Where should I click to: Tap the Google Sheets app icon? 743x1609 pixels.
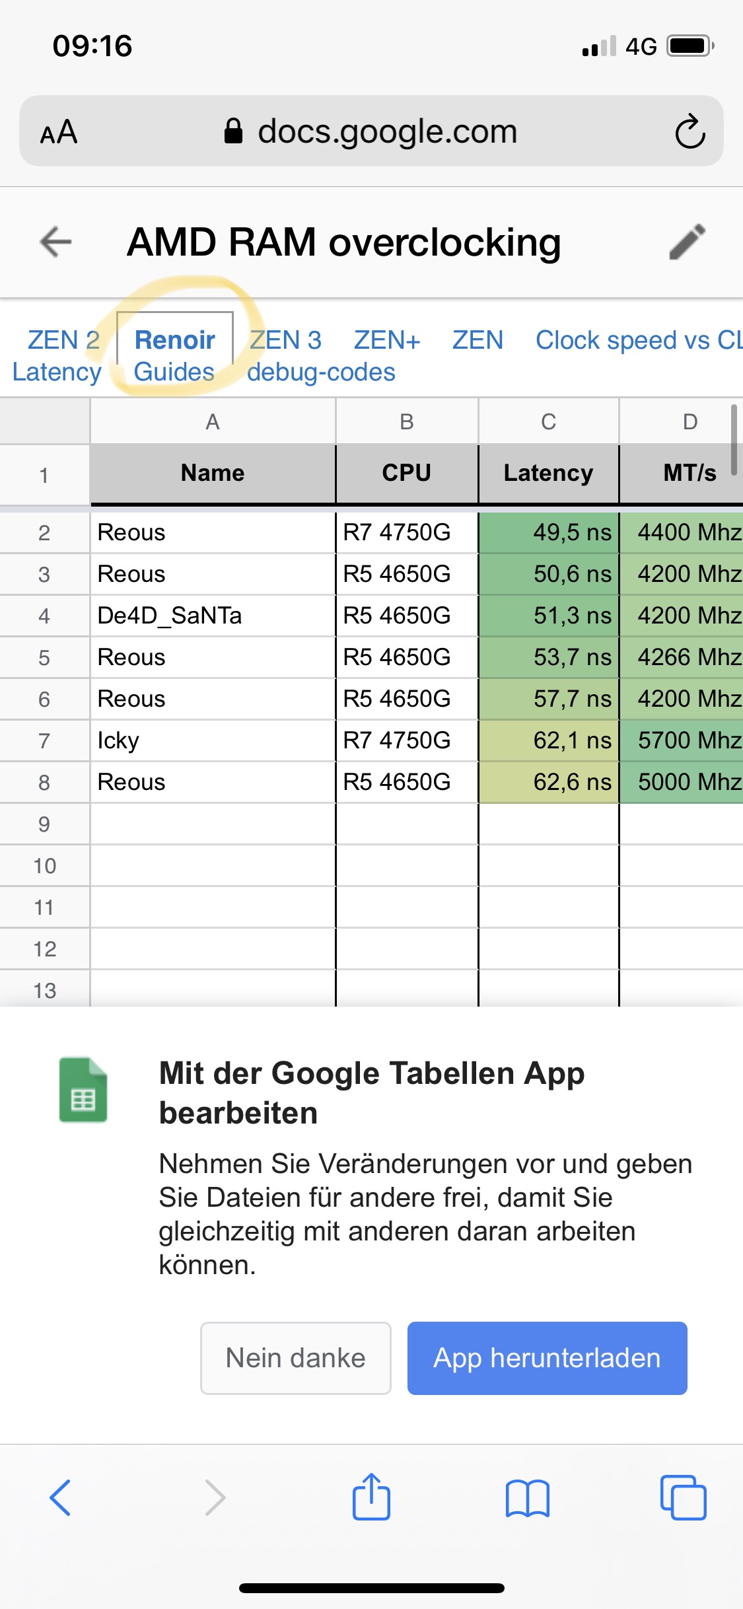click(x=83, y=1091)
